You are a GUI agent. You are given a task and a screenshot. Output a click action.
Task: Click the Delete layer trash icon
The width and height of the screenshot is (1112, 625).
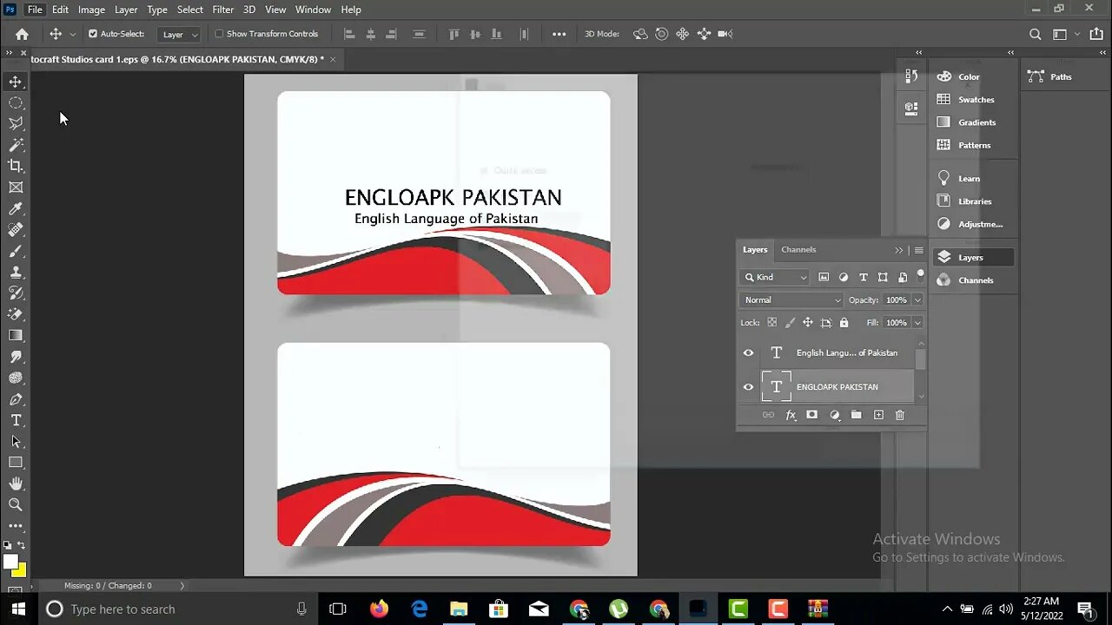coord(900,415)
